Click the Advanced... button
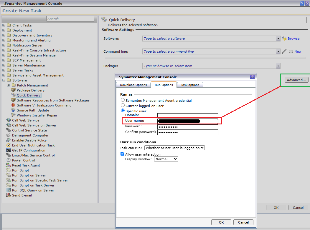Viewport: 310px width, 230px height. point(296,80)
